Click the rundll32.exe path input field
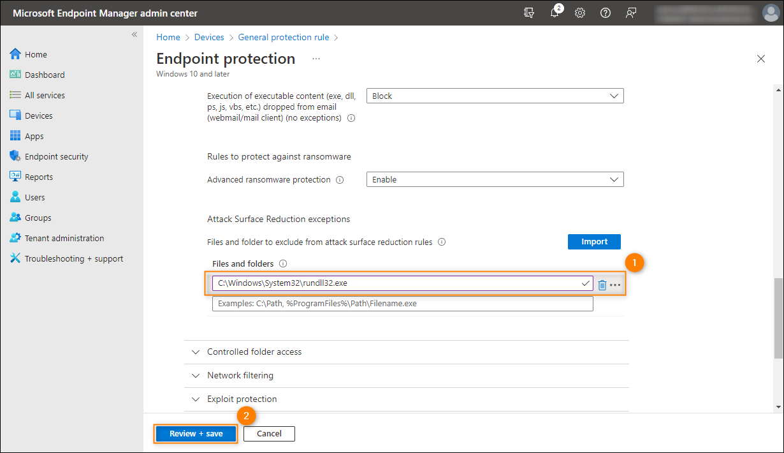This screenshot has height=453, width=784. (403, 283)
